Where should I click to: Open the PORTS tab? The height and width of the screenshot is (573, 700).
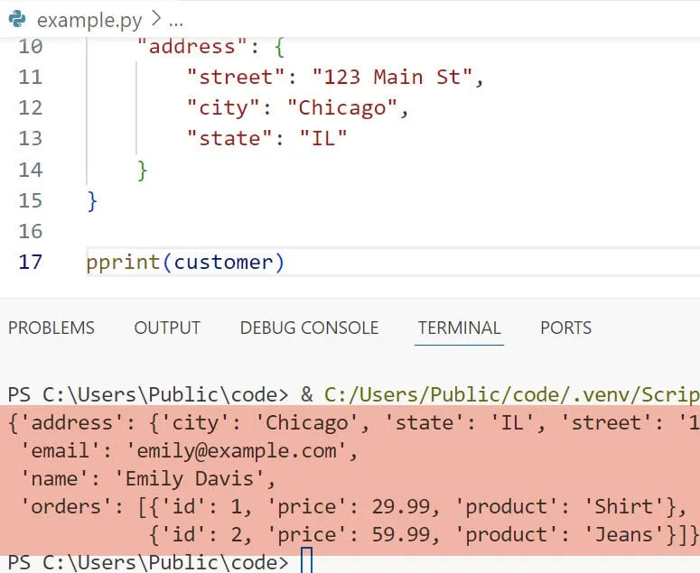point(565,328)
